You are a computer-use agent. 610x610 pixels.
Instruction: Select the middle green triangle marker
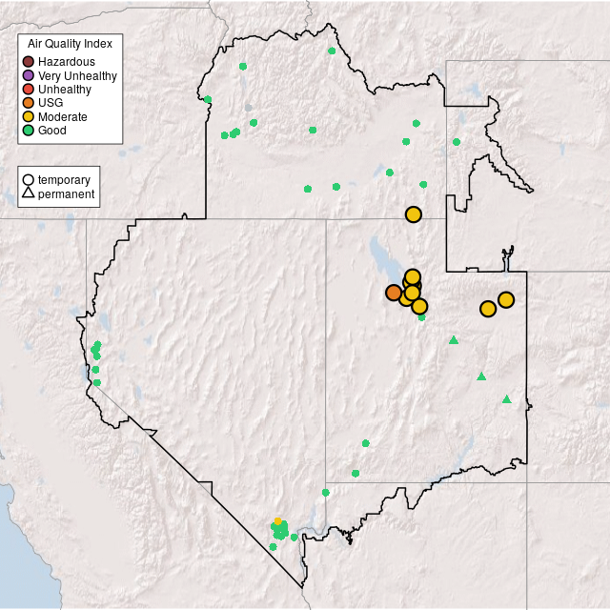[481, 376]
